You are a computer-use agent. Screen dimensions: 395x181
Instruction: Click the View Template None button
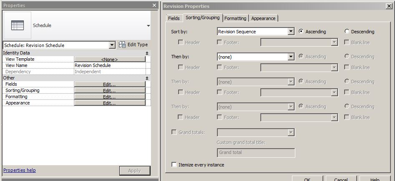tap(110, 60)
